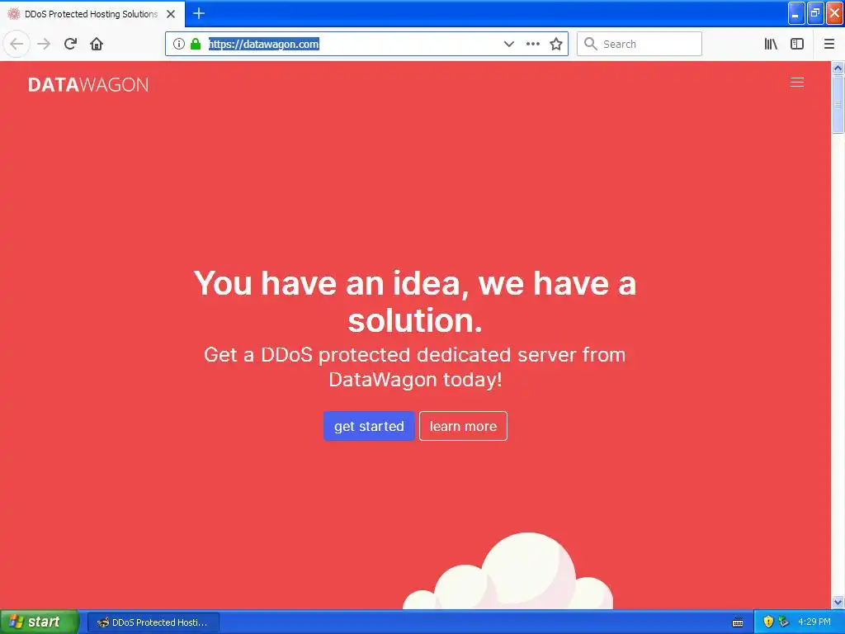Minimize the Firefox window

[x=796, y=13]
